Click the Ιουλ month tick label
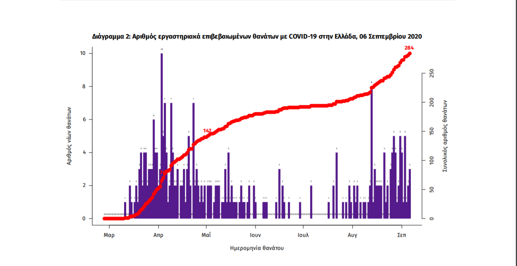The width and height of the screenshot is (517, 266). pyautogui.click(x=303, y=235)
